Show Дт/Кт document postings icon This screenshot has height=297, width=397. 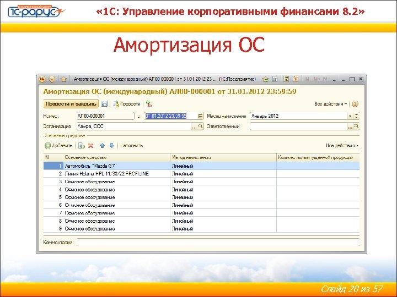click(x=149, y=104)
